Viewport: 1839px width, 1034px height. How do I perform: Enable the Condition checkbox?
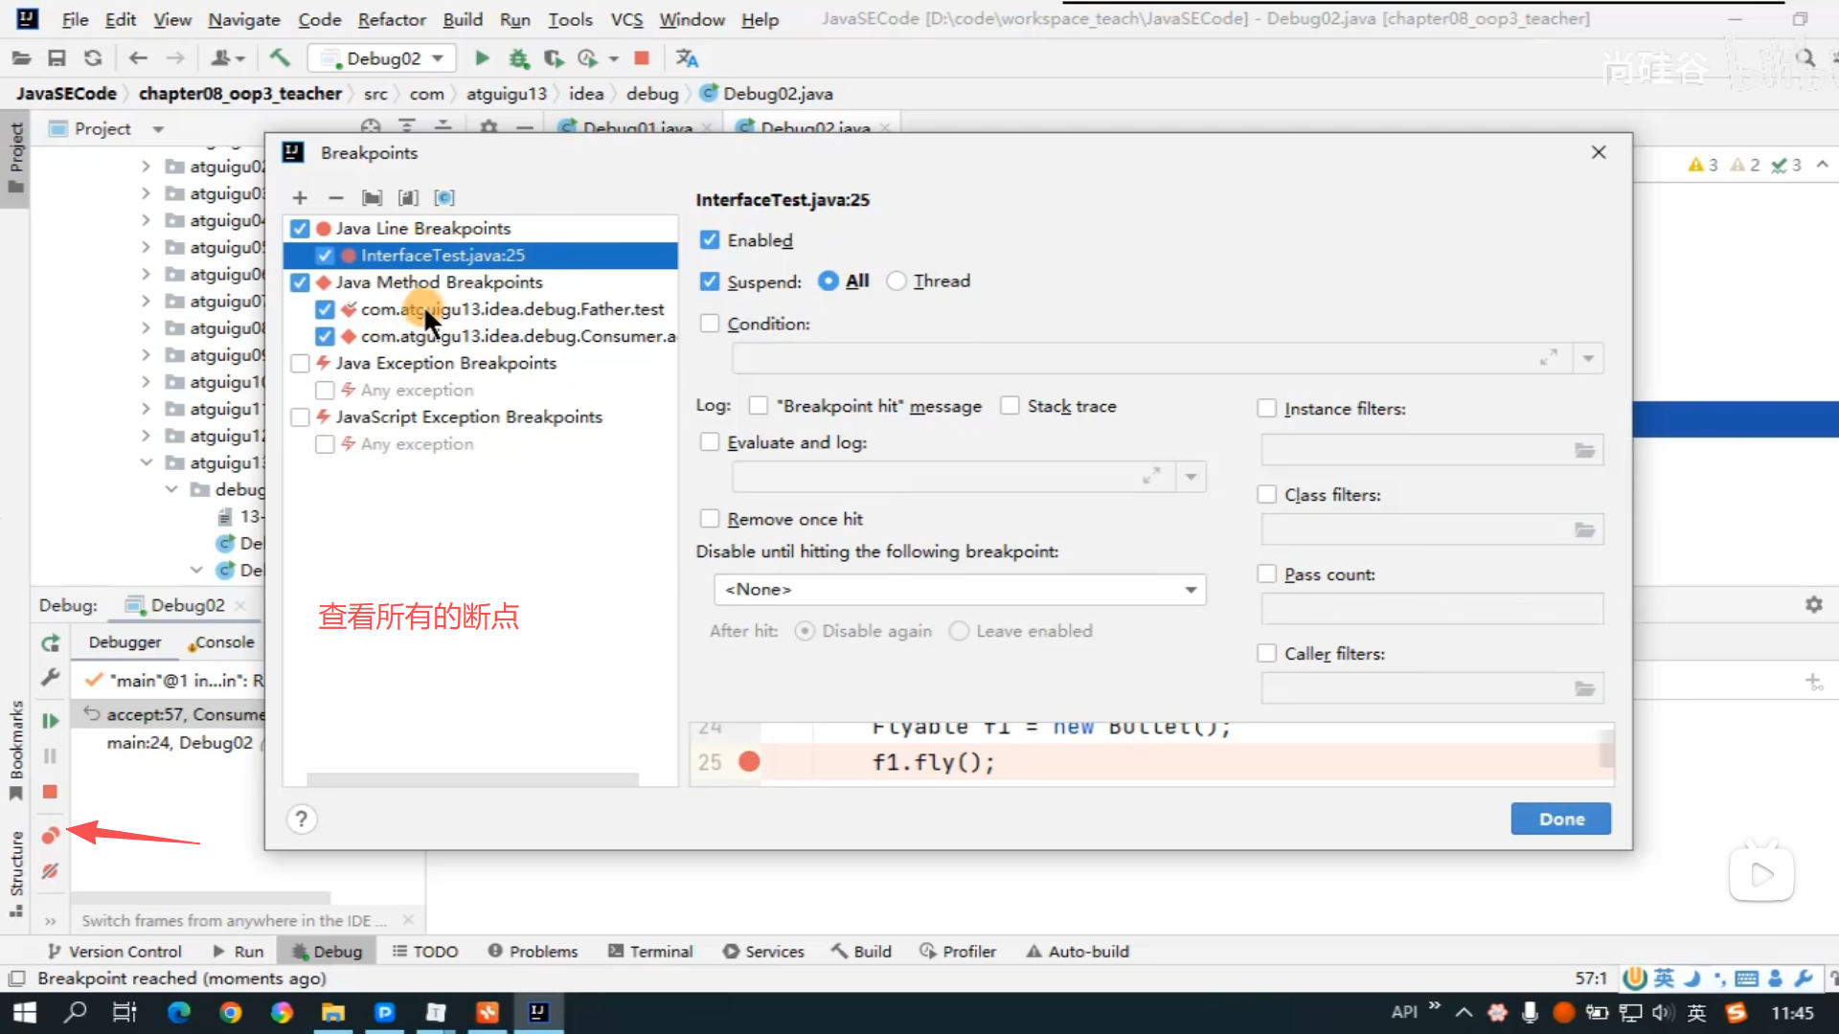point(710,324)
